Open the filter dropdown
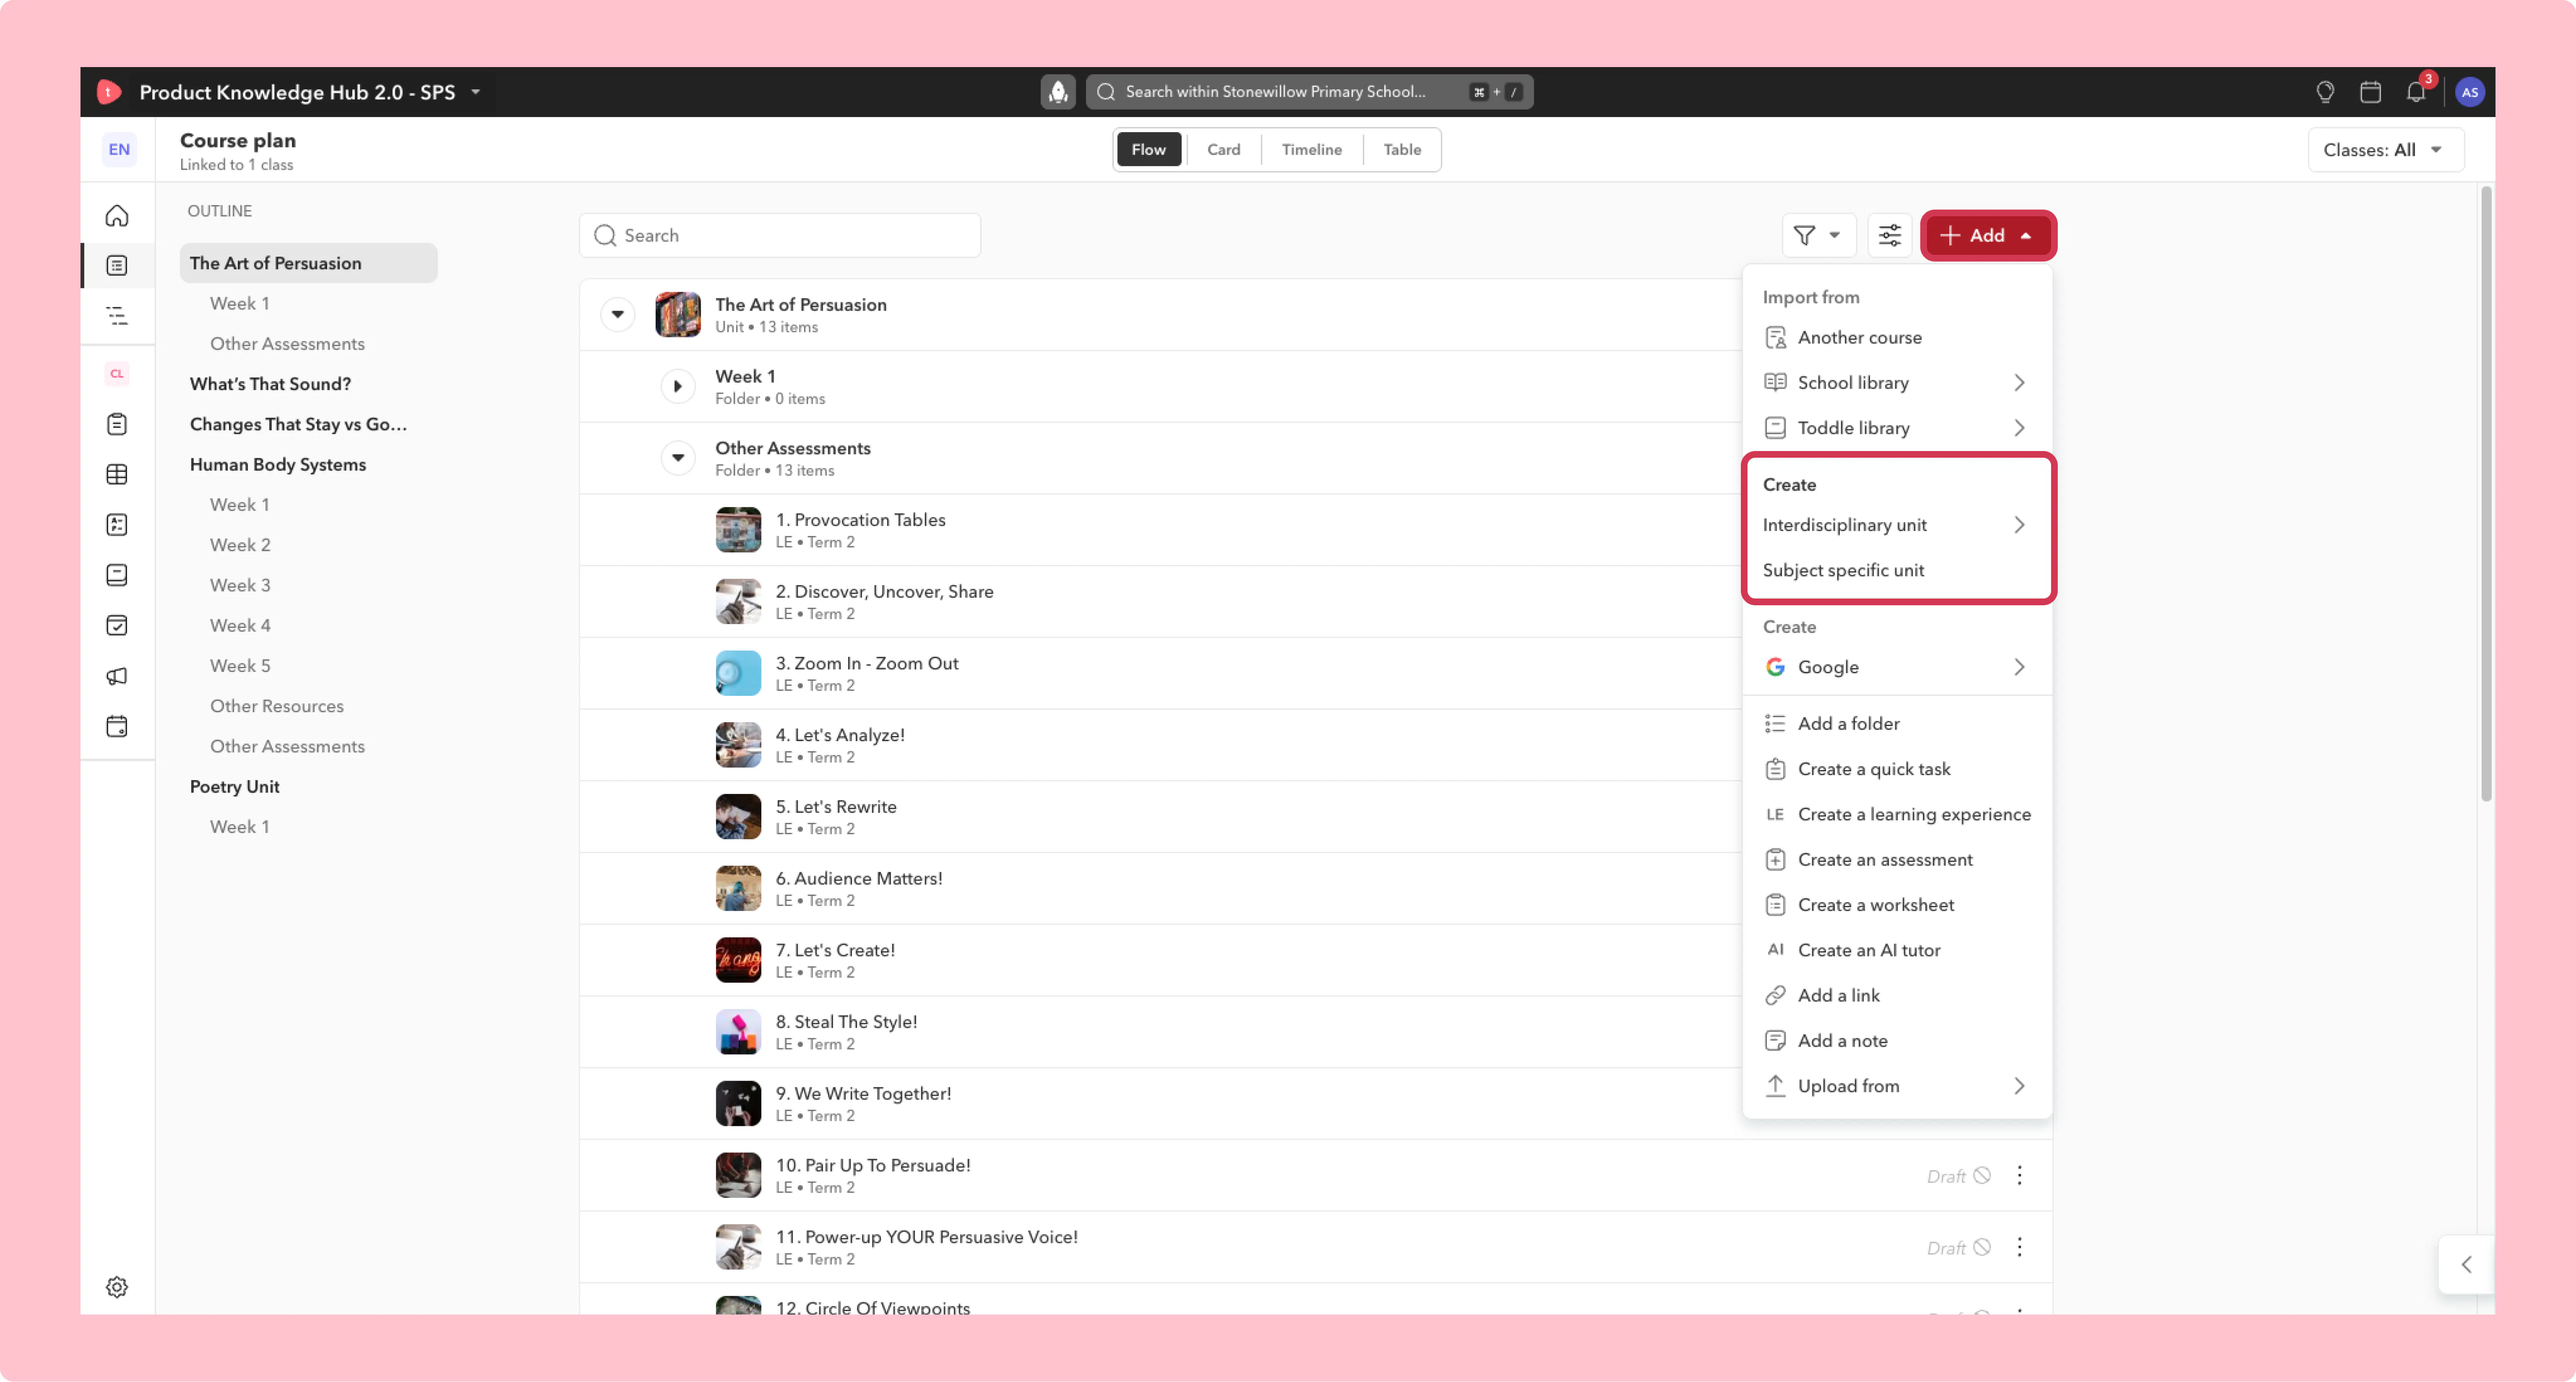The height and width of the screenshot is (1382, 2576). 1818,235
